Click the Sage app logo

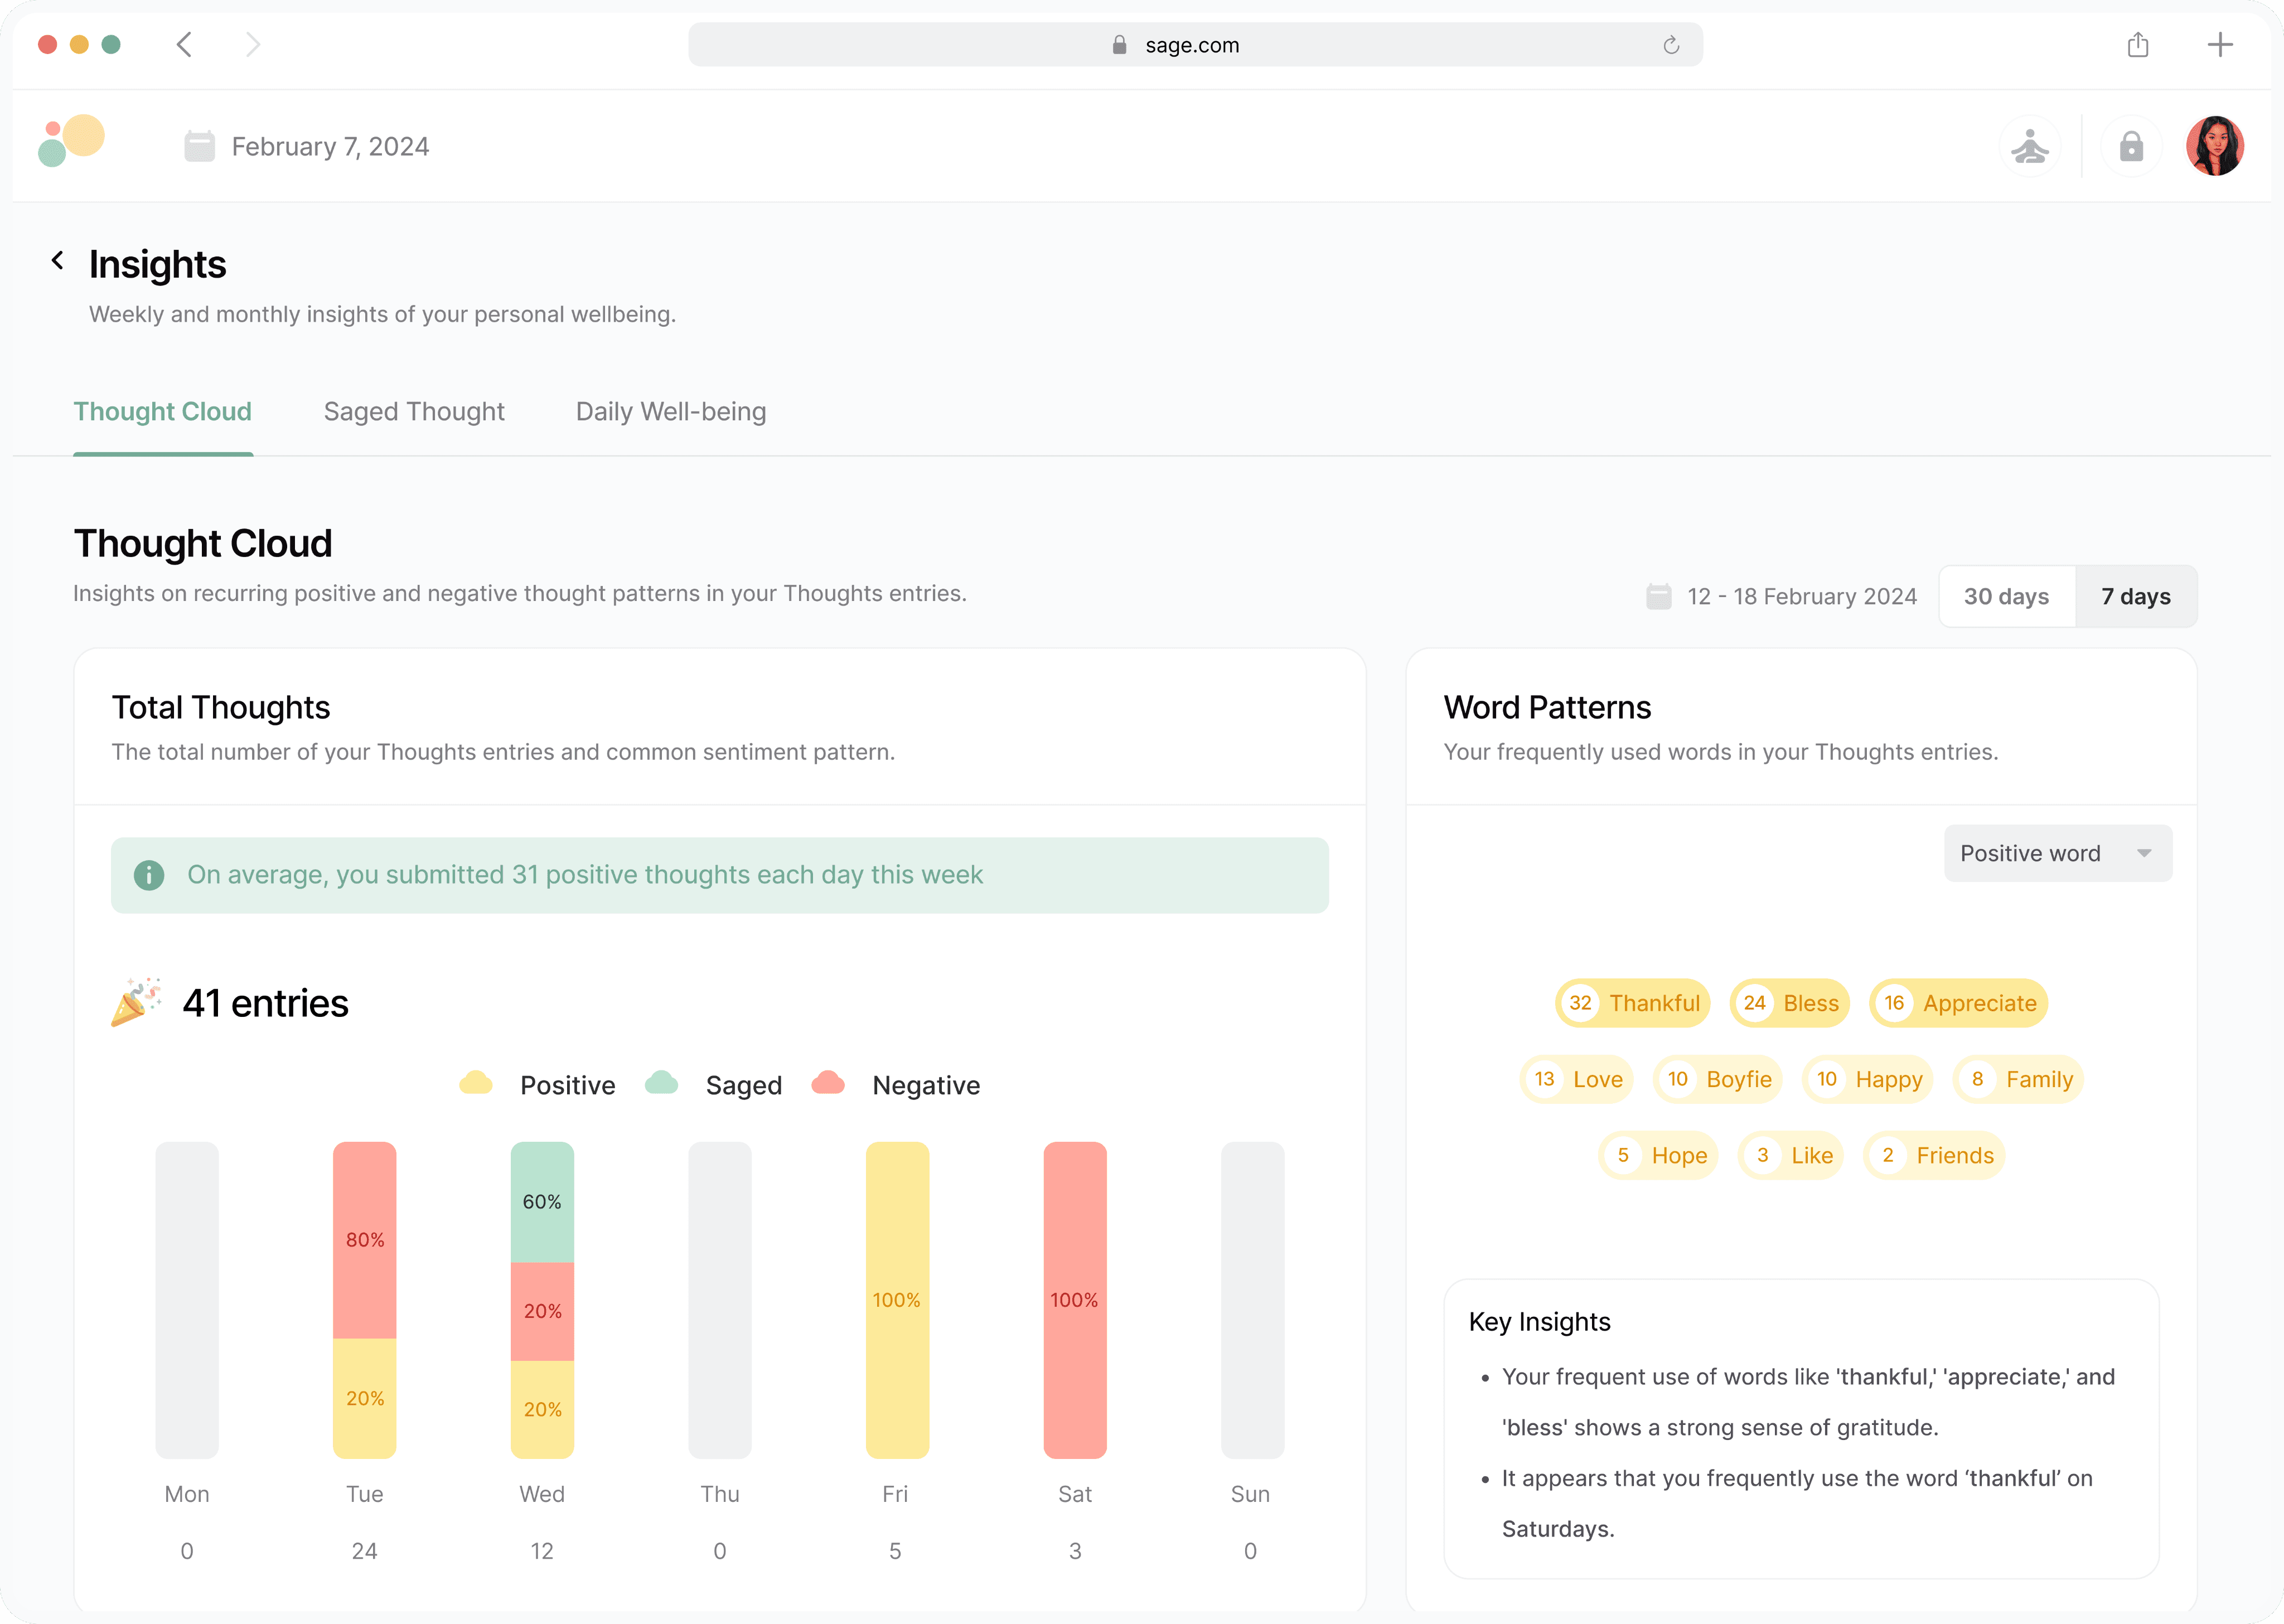71,141
